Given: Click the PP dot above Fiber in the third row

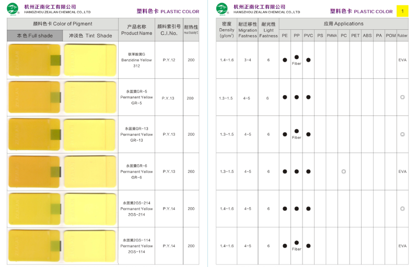Looking at the screenshot, I should pyautogui.click(x=296, y=131).
